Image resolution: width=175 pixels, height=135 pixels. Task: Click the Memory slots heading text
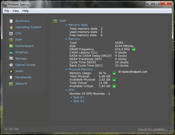[78, 25]
